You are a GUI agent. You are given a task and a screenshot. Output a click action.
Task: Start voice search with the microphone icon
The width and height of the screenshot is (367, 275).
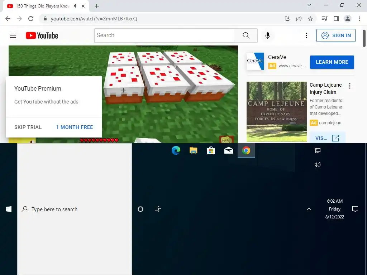coord(267,35)
